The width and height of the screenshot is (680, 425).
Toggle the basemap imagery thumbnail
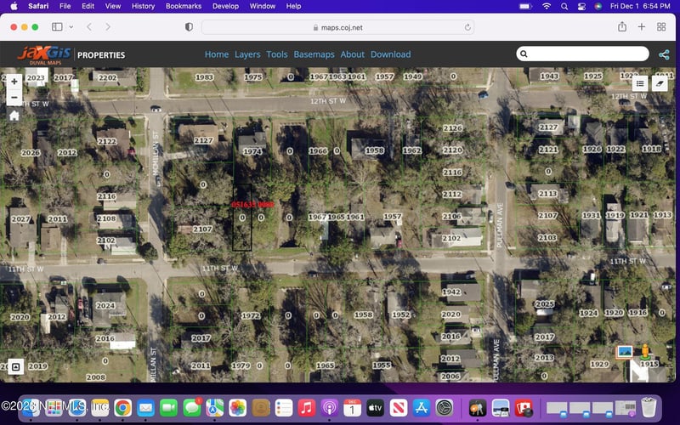(x=625, y=351)
